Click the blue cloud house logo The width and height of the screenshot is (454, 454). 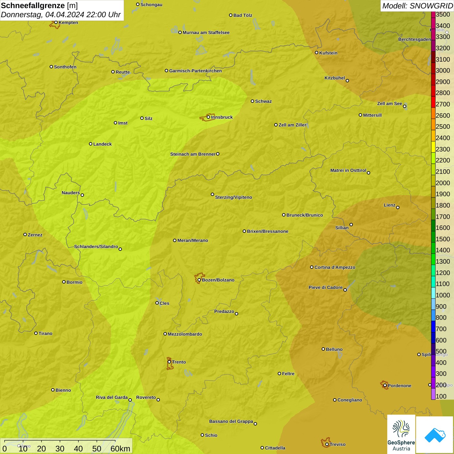coord(435,435)
